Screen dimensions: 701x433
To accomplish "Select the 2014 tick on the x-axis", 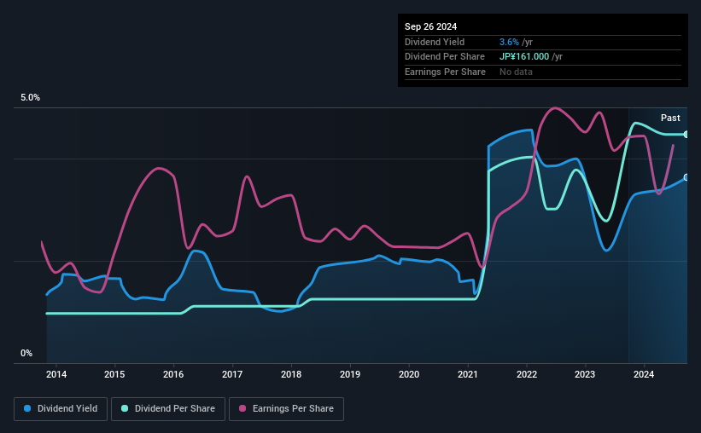I will [56, 374].
